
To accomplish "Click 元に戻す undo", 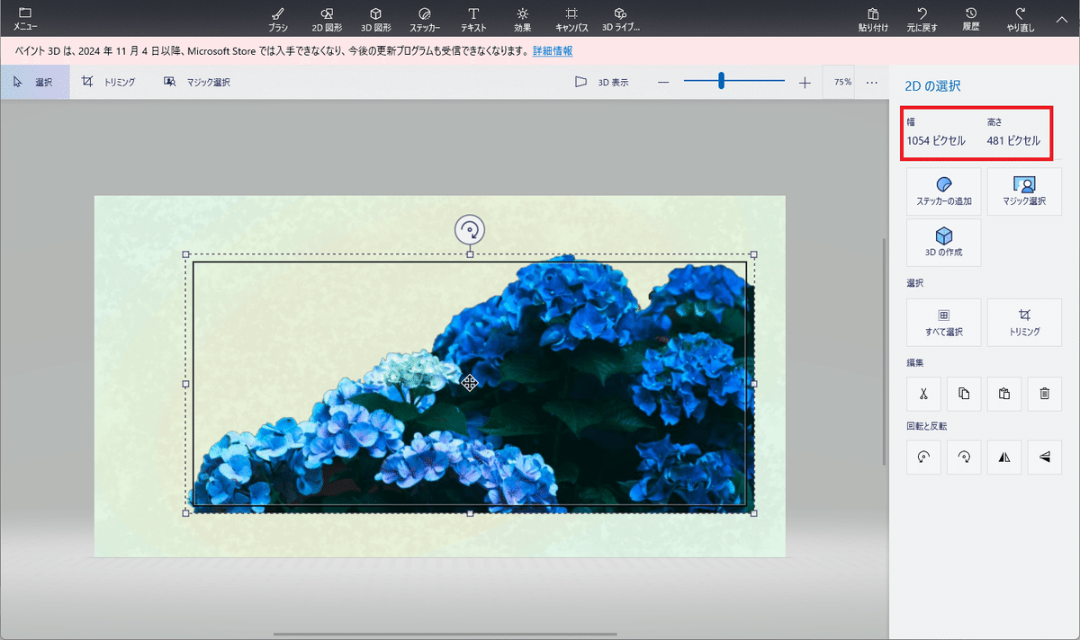I will [x=922, y=19].
